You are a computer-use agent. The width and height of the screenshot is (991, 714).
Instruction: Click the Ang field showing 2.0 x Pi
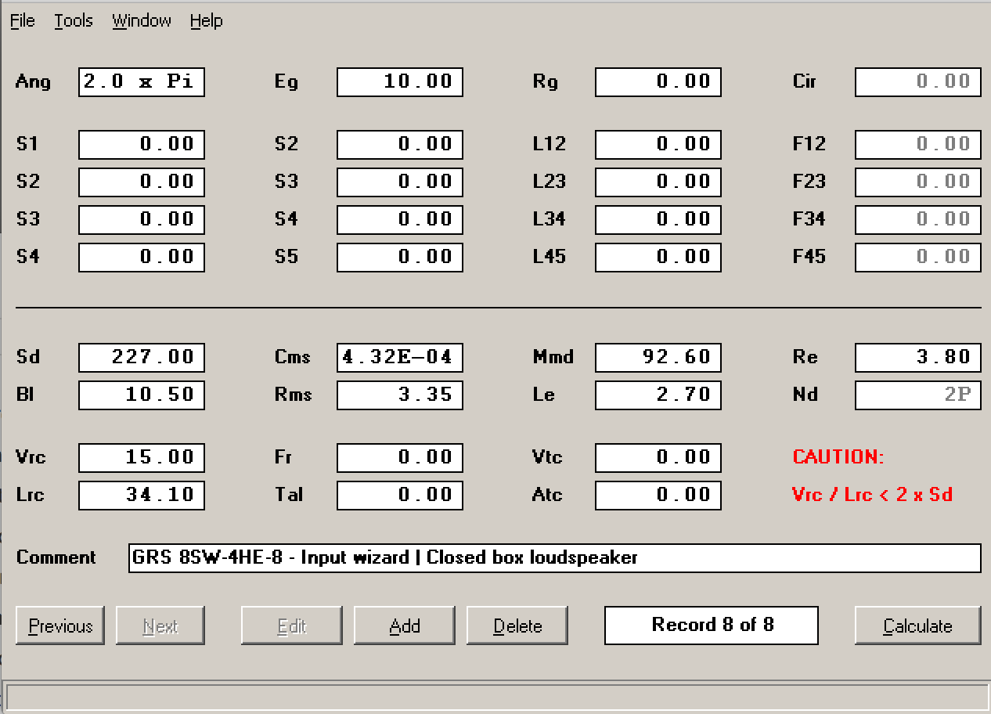point(142,82)
